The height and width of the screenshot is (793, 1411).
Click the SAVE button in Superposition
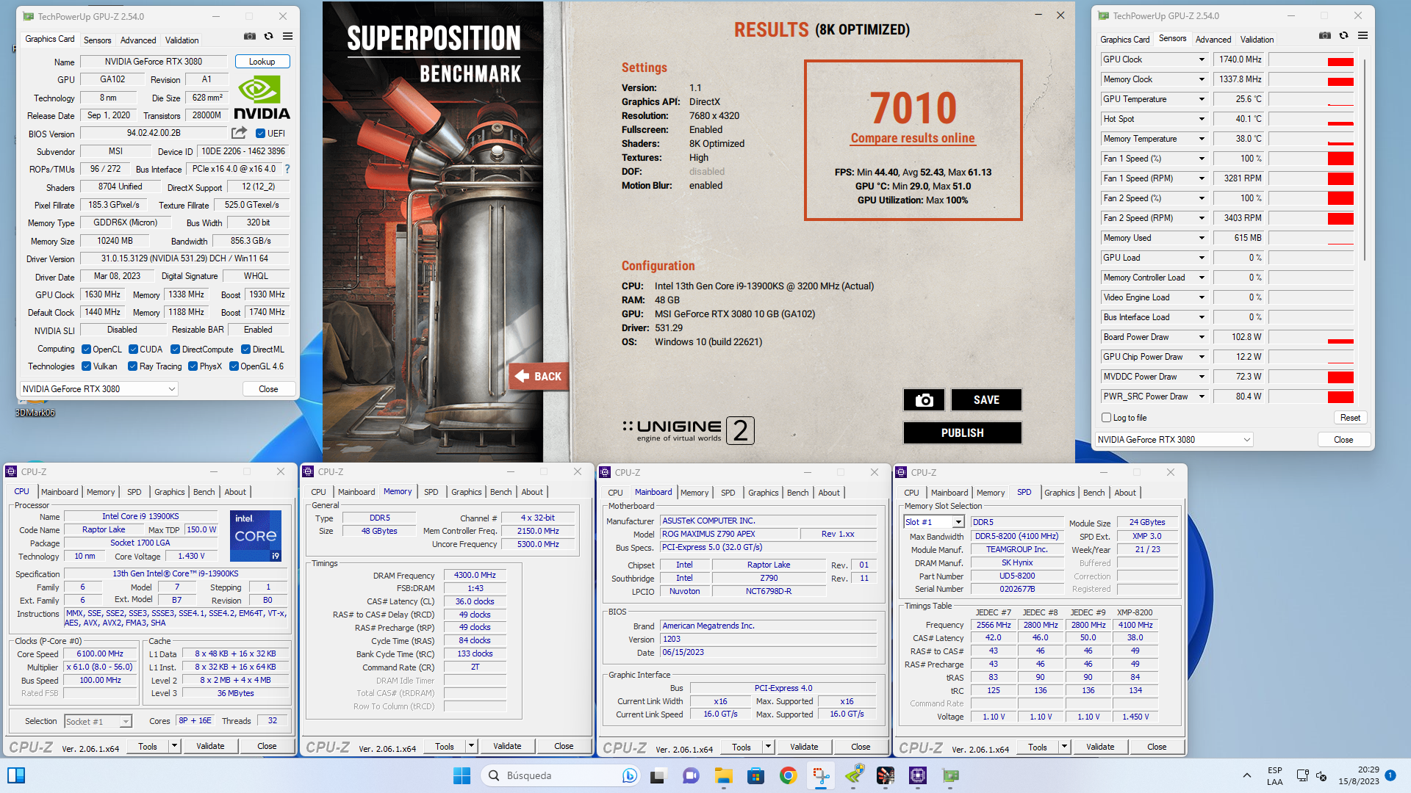click(x=986, y=399)
